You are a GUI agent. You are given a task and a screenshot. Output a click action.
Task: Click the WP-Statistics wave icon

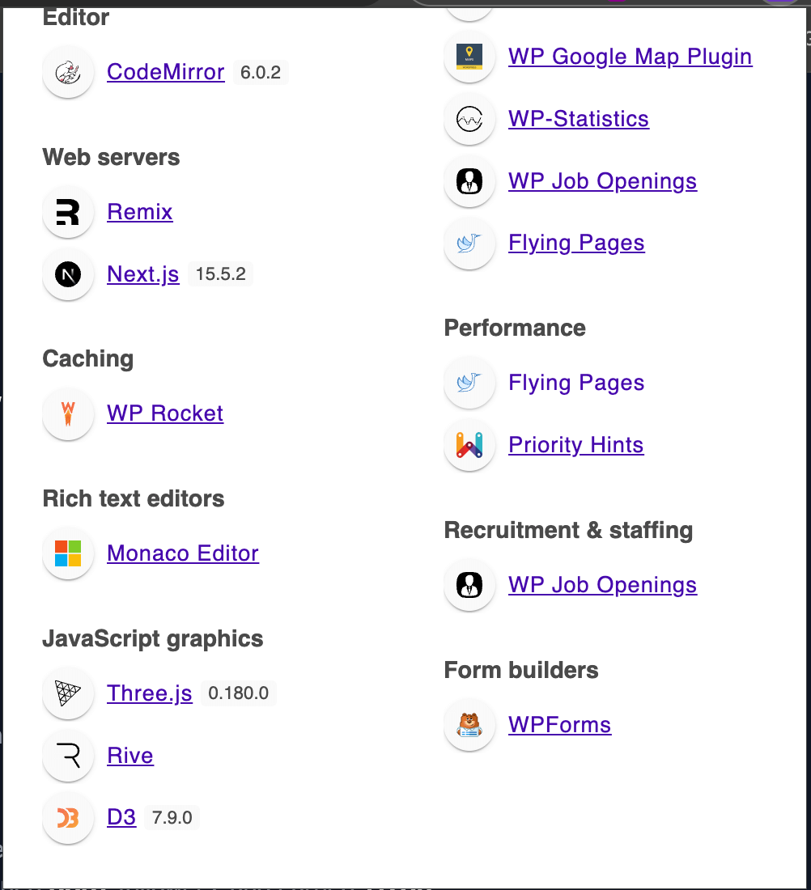(469, 119)
